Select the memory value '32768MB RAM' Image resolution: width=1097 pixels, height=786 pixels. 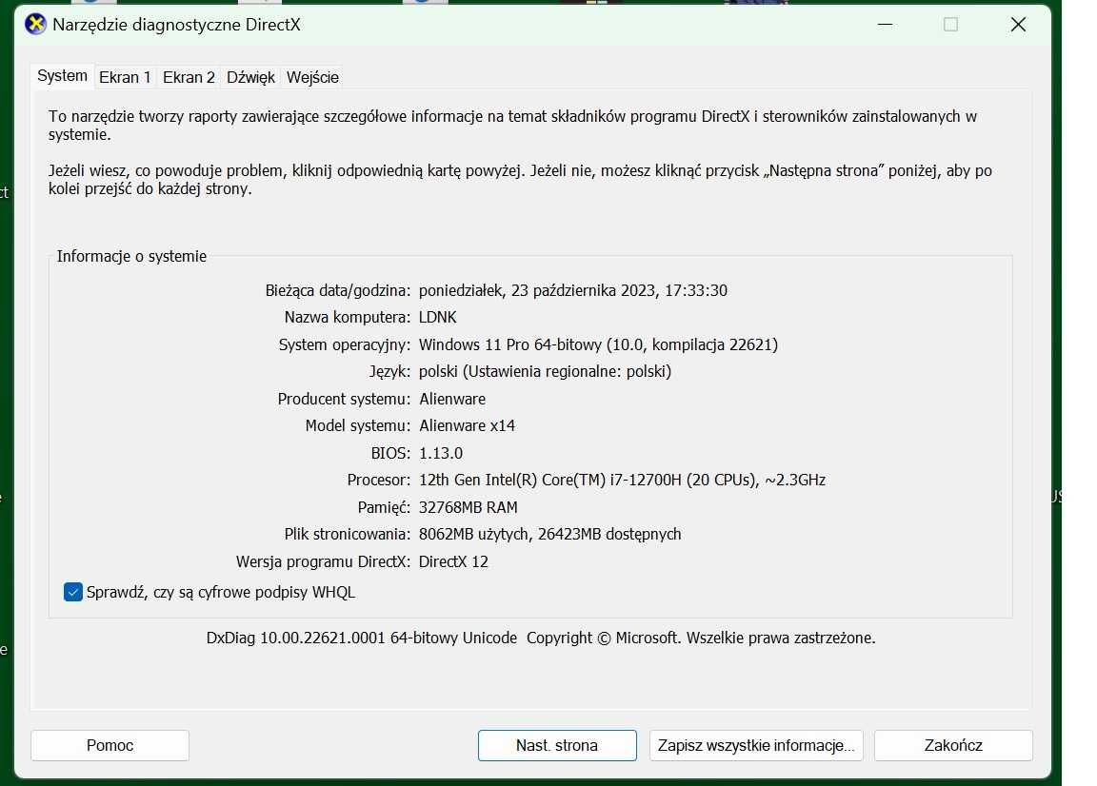469,508
